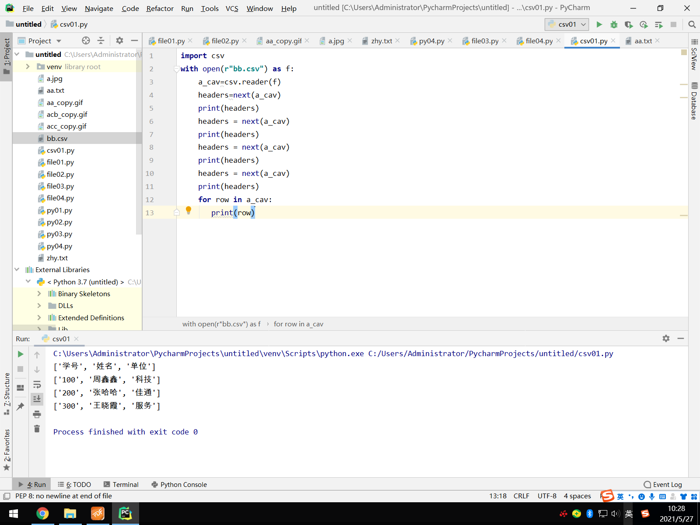Open the File menu
The width and height of the screenshot is (700, 525).
point(28,8)
